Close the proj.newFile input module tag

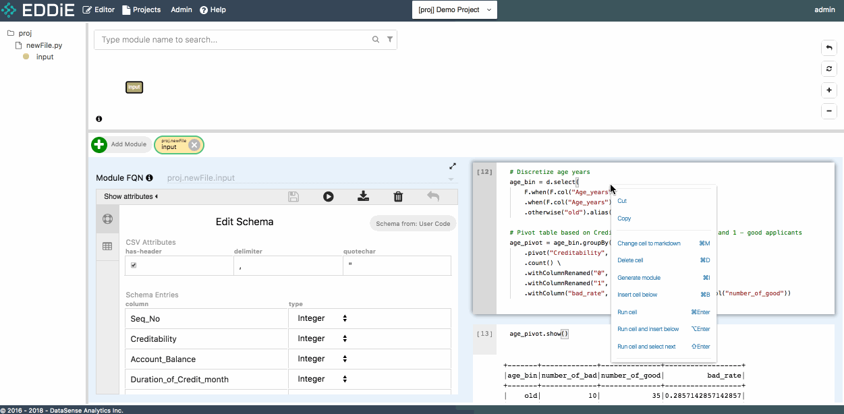click(x=194, y=144)
